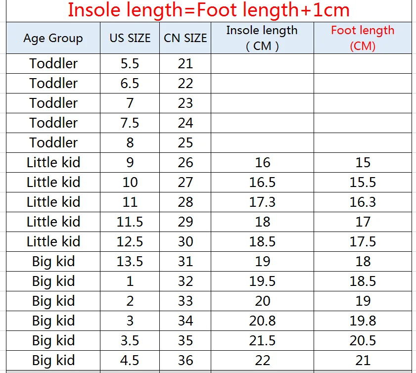Select the insole length 21.5 cell
This screenshot has width=416, height=373.
pyautogui.click(x=262, y=341)
